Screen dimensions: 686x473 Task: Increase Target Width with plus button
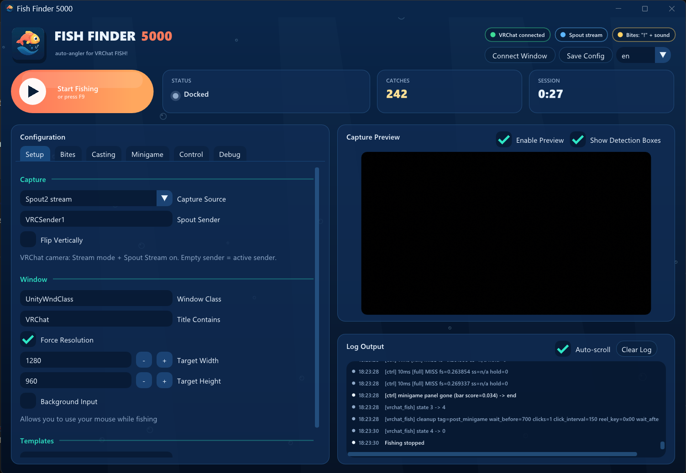[x=164, y=360]
